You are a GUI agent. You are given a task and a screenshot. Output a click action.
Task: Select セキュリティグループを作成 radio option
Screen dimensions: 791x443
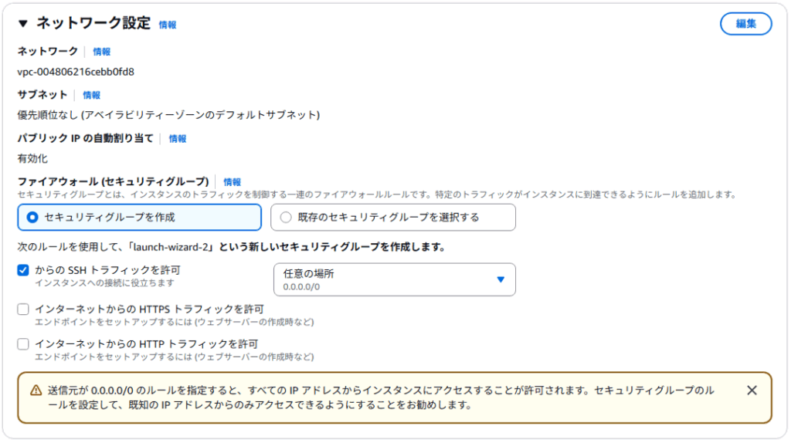32,218
